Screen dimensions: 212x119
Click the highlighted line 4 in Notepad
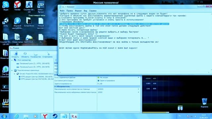pos(114,24)
